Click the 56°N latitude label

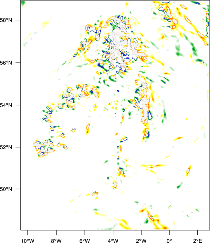6,63
